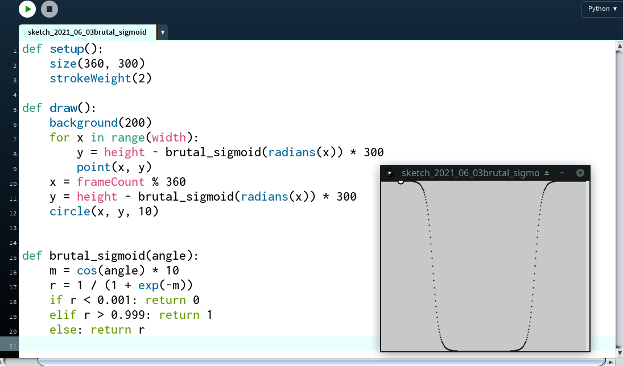Select the sketch_2021_06_03brutal_sigmoid tab

pos(87,32)
